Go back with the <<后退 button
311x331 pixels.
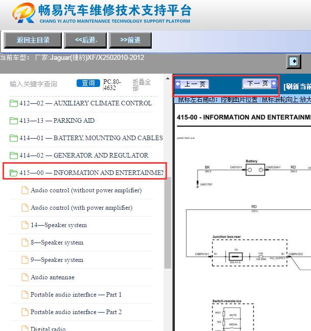86,40
